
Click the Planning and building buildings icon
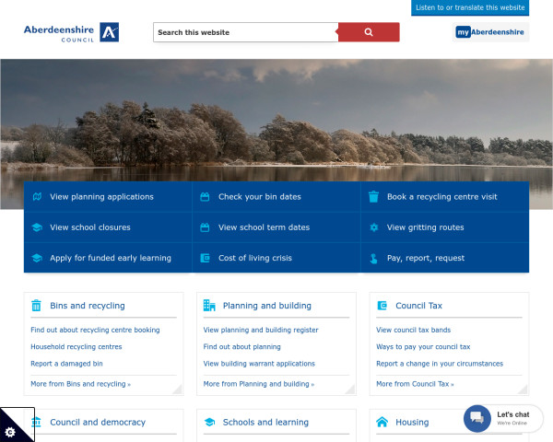(209, 305)
